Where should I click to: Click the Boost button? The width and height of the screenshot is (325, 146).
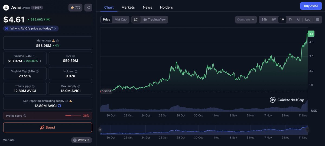(x=48, y=127)
